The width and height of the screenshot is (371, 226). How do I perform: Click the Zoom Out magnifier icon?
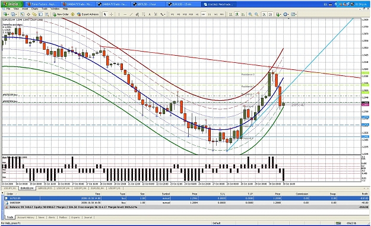point(256,14)
